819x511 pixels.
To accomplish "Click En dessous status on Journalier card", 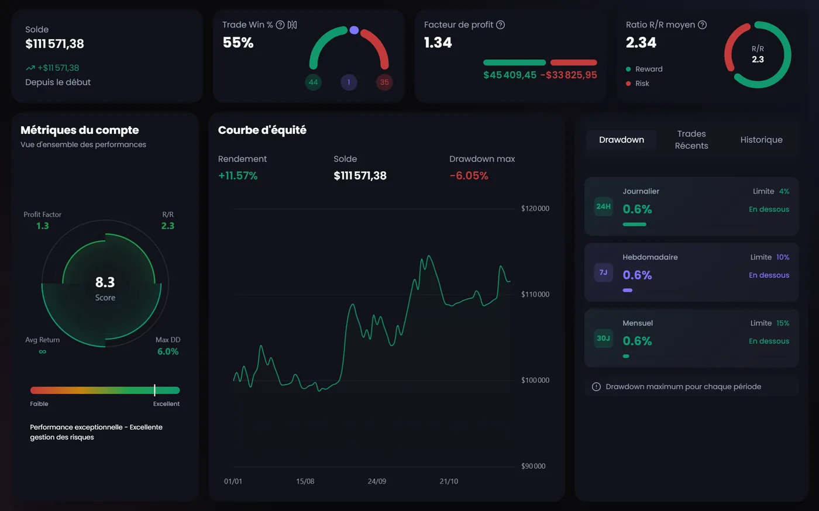I will [x=769, y=209].
